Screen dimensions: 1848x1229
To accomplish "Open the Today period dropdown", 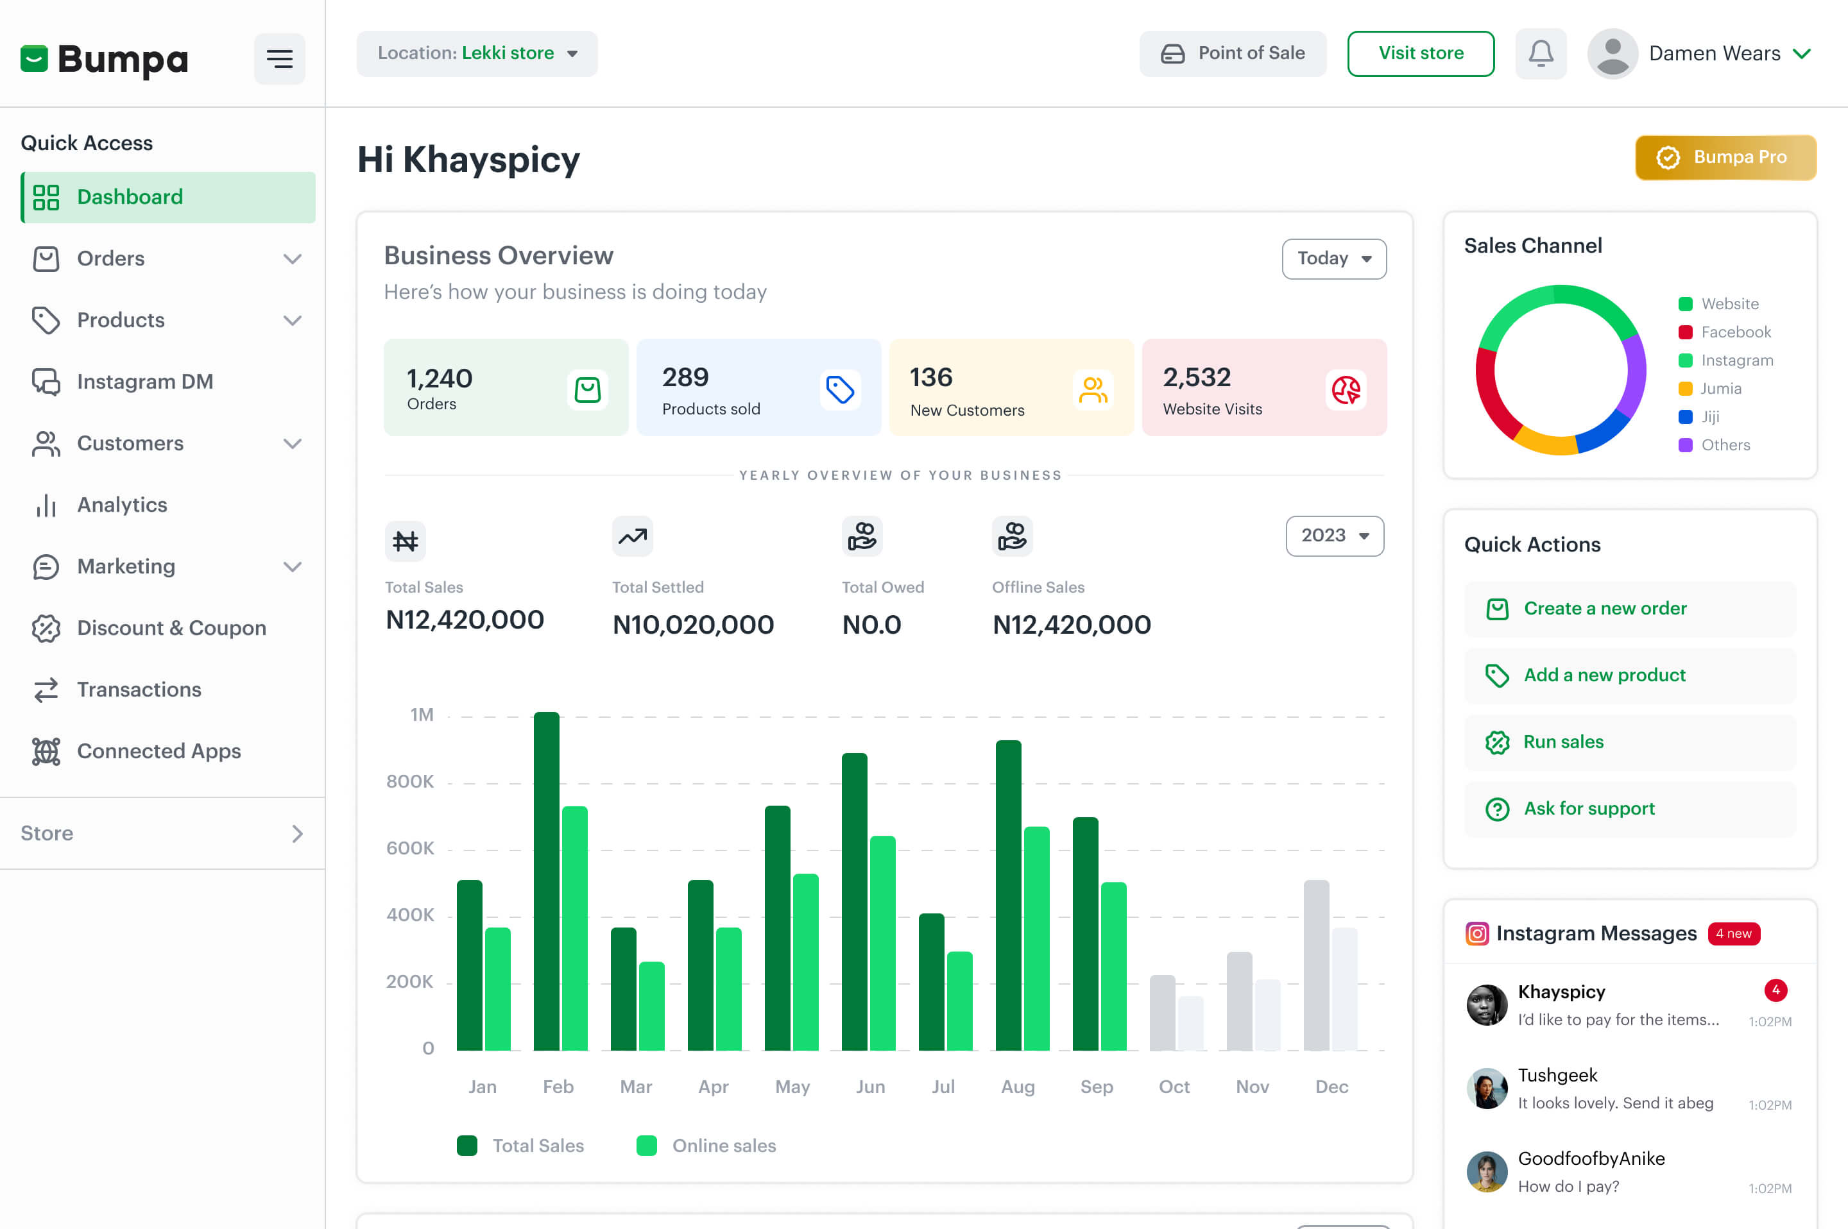I will (x=1333, y=259).
